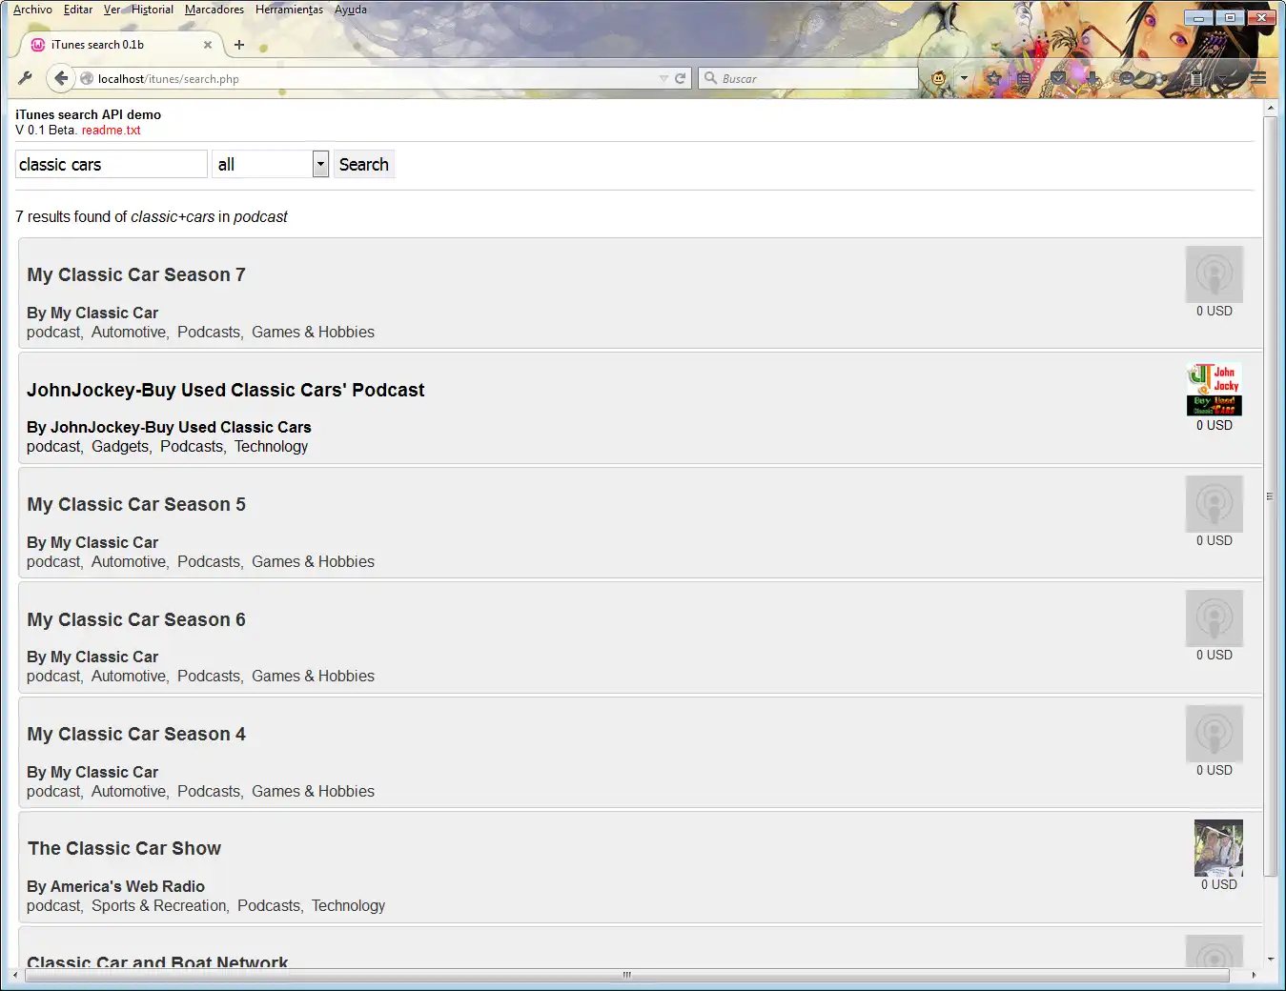Click the clipboard notes toolbar icon
Viewport: 1286px width, 991px height.
(1195, 78)
